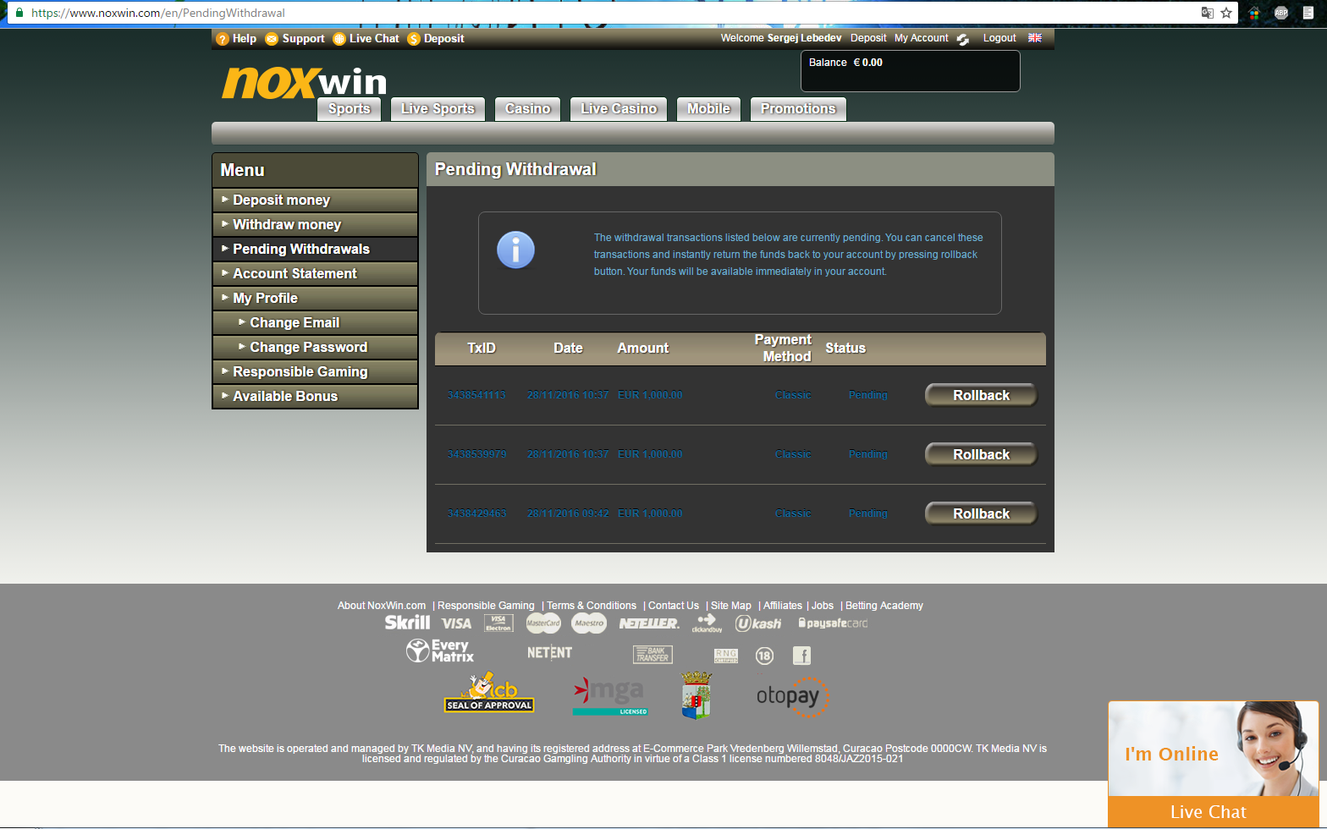The width and height of the screenshot is (1327, 829).
Task: View the Promotions tab
Action: coord(798,109)
